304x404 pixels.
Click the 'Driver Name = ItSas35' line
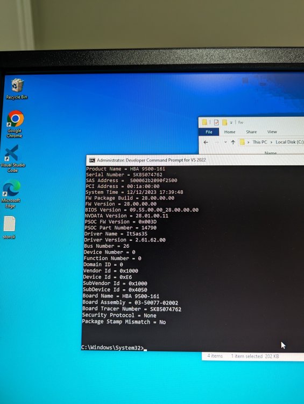pyautogui.click(x=116, y=234)
